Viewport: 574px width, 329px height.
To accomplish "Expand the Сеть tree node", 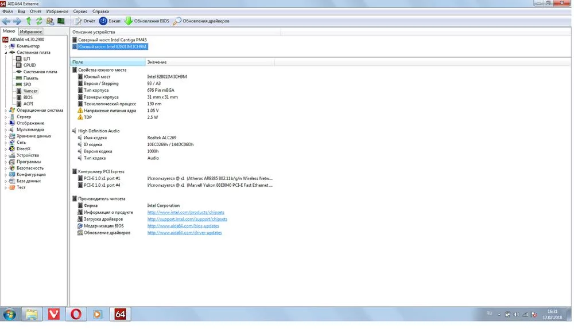I will click(x=6, y=143).
